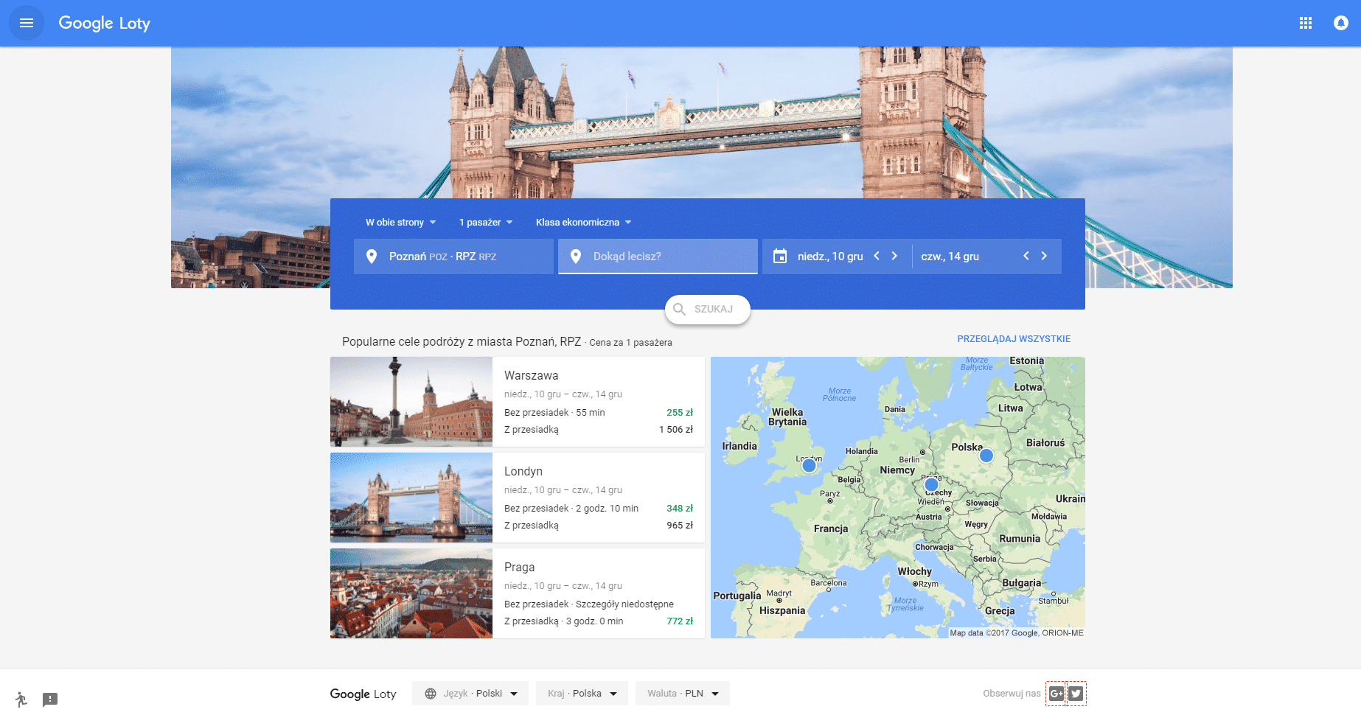
Task: Open the account notifications avatar
Action: click(x=1341, y=23)
